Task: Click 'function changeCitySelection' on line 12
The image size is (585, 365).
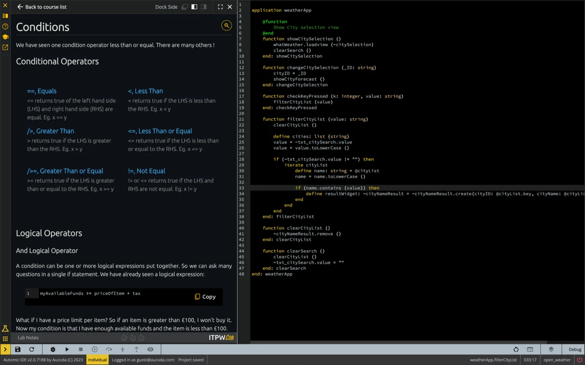Action: 301,68
